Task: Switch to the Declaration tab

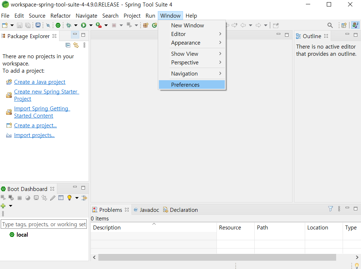Action: [180, 210]
